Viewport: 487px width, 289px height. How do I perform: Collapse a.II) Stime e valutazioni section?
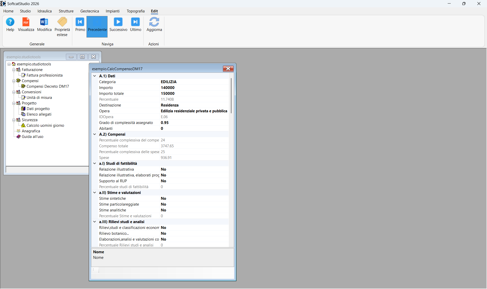pos(95,193)
